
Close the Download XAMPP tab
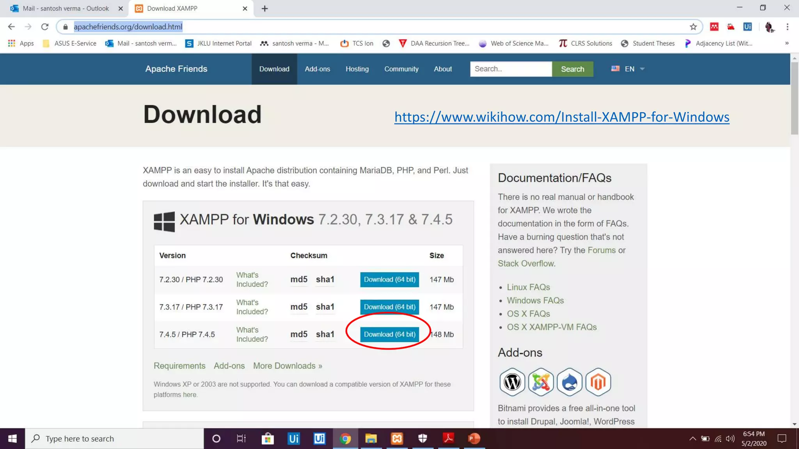[x=245, y=8]
